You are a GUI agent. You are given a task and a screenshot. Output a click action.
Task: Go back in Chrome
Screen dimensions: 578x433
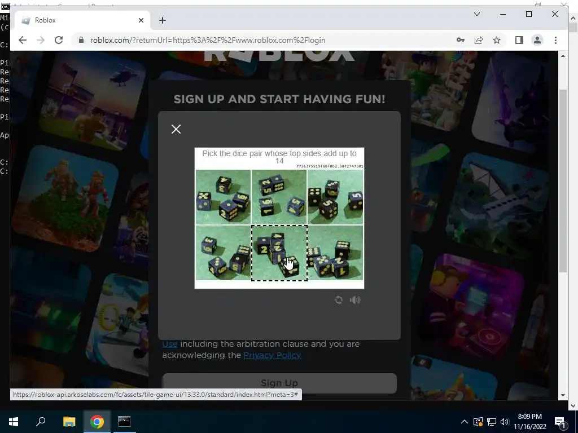tap(23, 40)
